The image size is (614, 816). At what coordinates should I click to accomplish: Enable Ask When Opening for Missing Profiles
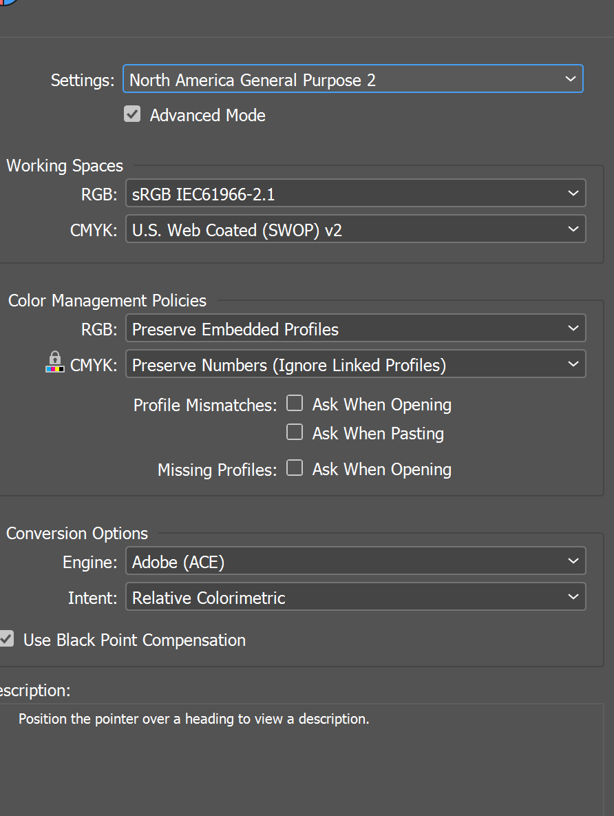(x=295, y=468)
